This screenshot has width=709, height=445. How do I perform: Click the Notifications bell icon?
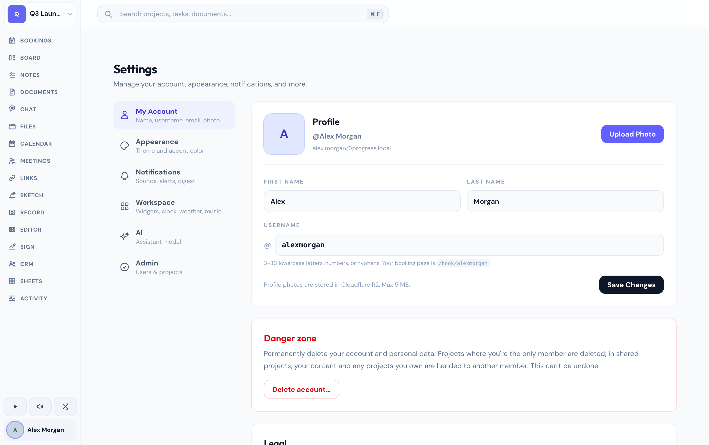click(125, 176)
